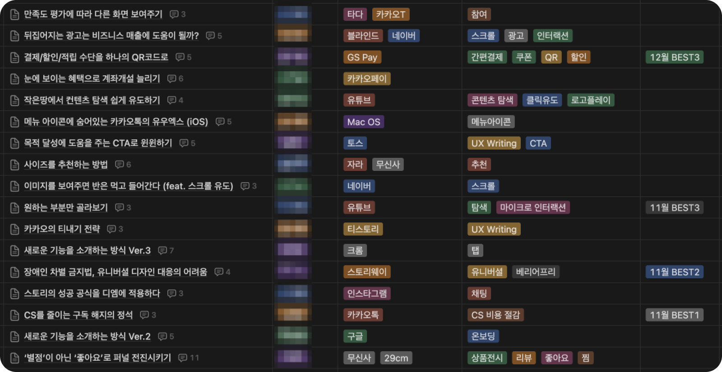Select the 온보딩 tag
Screen dimensions: 722x372
pos(483,336)
